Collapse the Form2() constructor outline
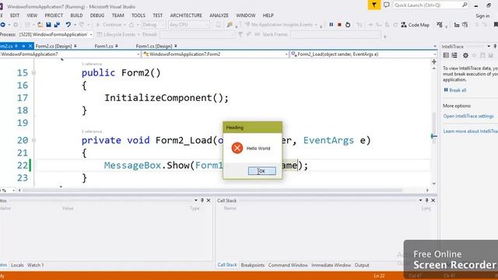 click(33, 73)
